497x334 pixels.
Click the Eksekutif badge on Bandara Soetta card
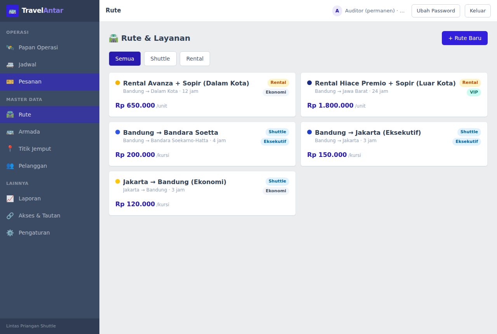[x=275, y=142]
